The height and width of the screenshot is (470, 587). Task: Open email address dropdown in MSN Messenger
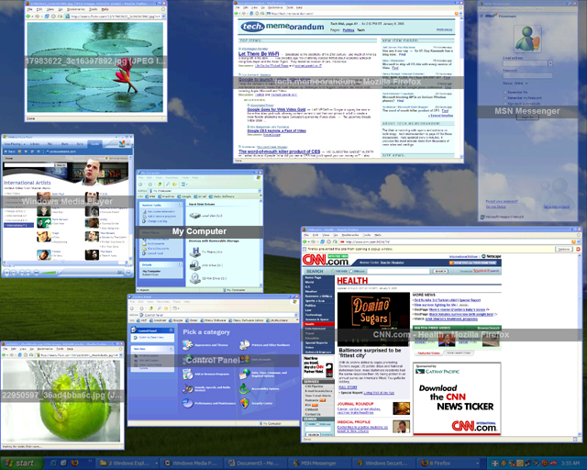(550, 63)
